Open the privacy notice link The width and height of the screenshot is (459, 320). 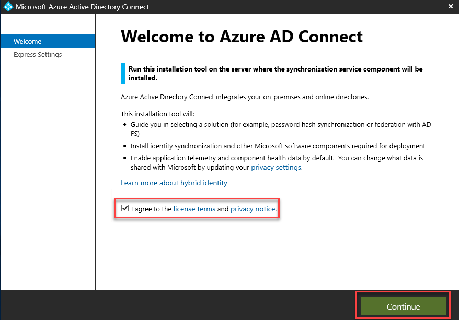tap(253, 209)
